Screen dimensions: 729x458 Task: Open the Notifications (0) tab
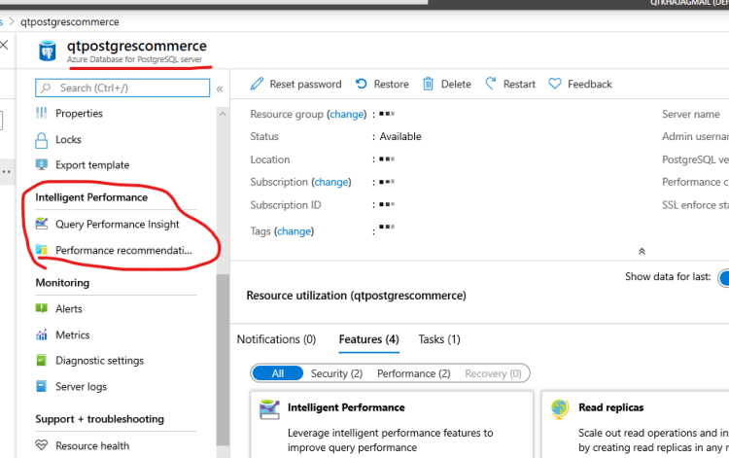276,339
